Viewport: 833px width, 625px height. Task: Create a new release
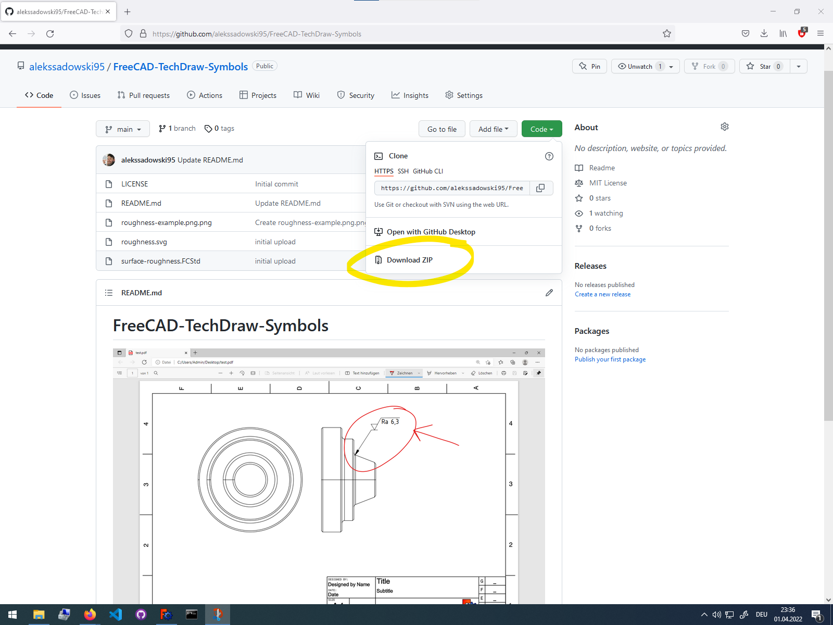coord(602,294)
